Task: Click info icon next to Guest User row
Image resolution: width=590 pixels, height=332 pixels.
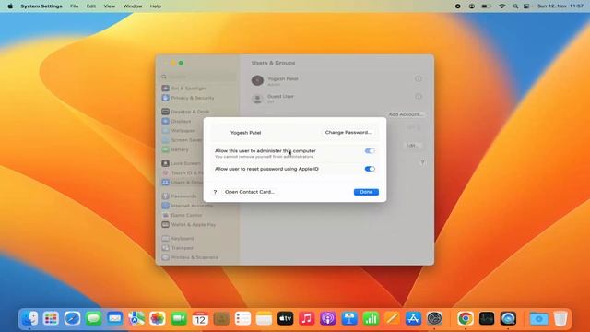Action: pos(419,97)
